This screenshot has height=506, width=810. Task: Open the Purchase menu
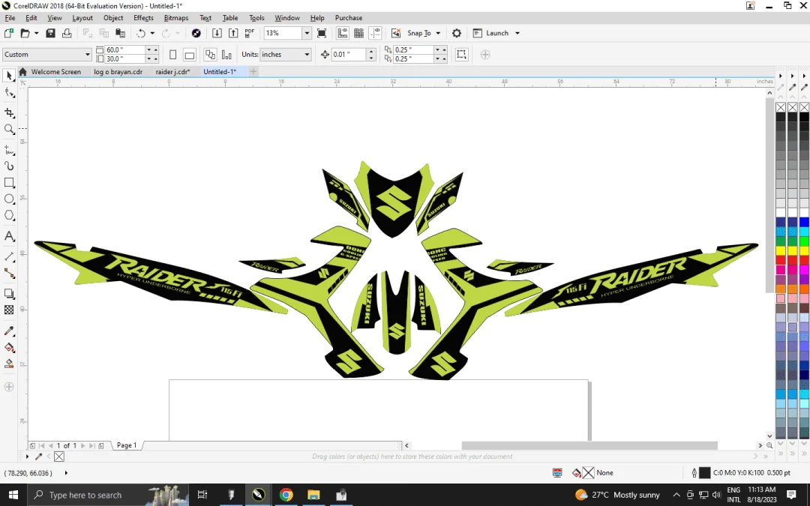349,17
